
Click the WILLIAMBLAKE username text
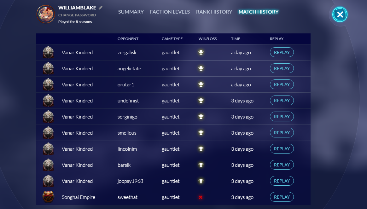[77, 8]
